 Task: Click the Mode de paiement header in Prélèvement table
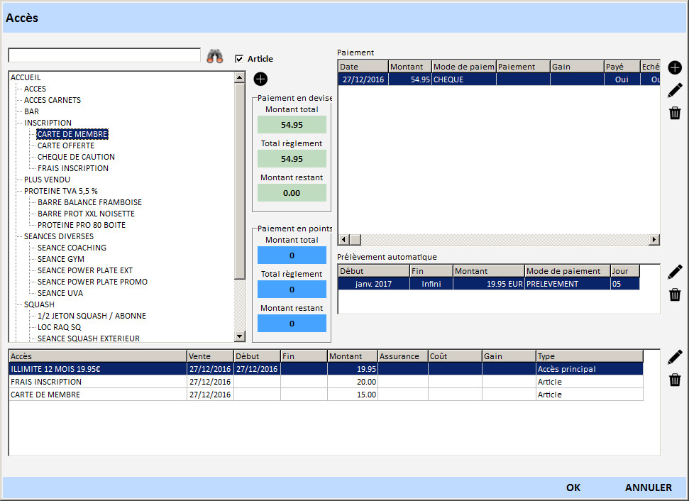tap(567, 271)
